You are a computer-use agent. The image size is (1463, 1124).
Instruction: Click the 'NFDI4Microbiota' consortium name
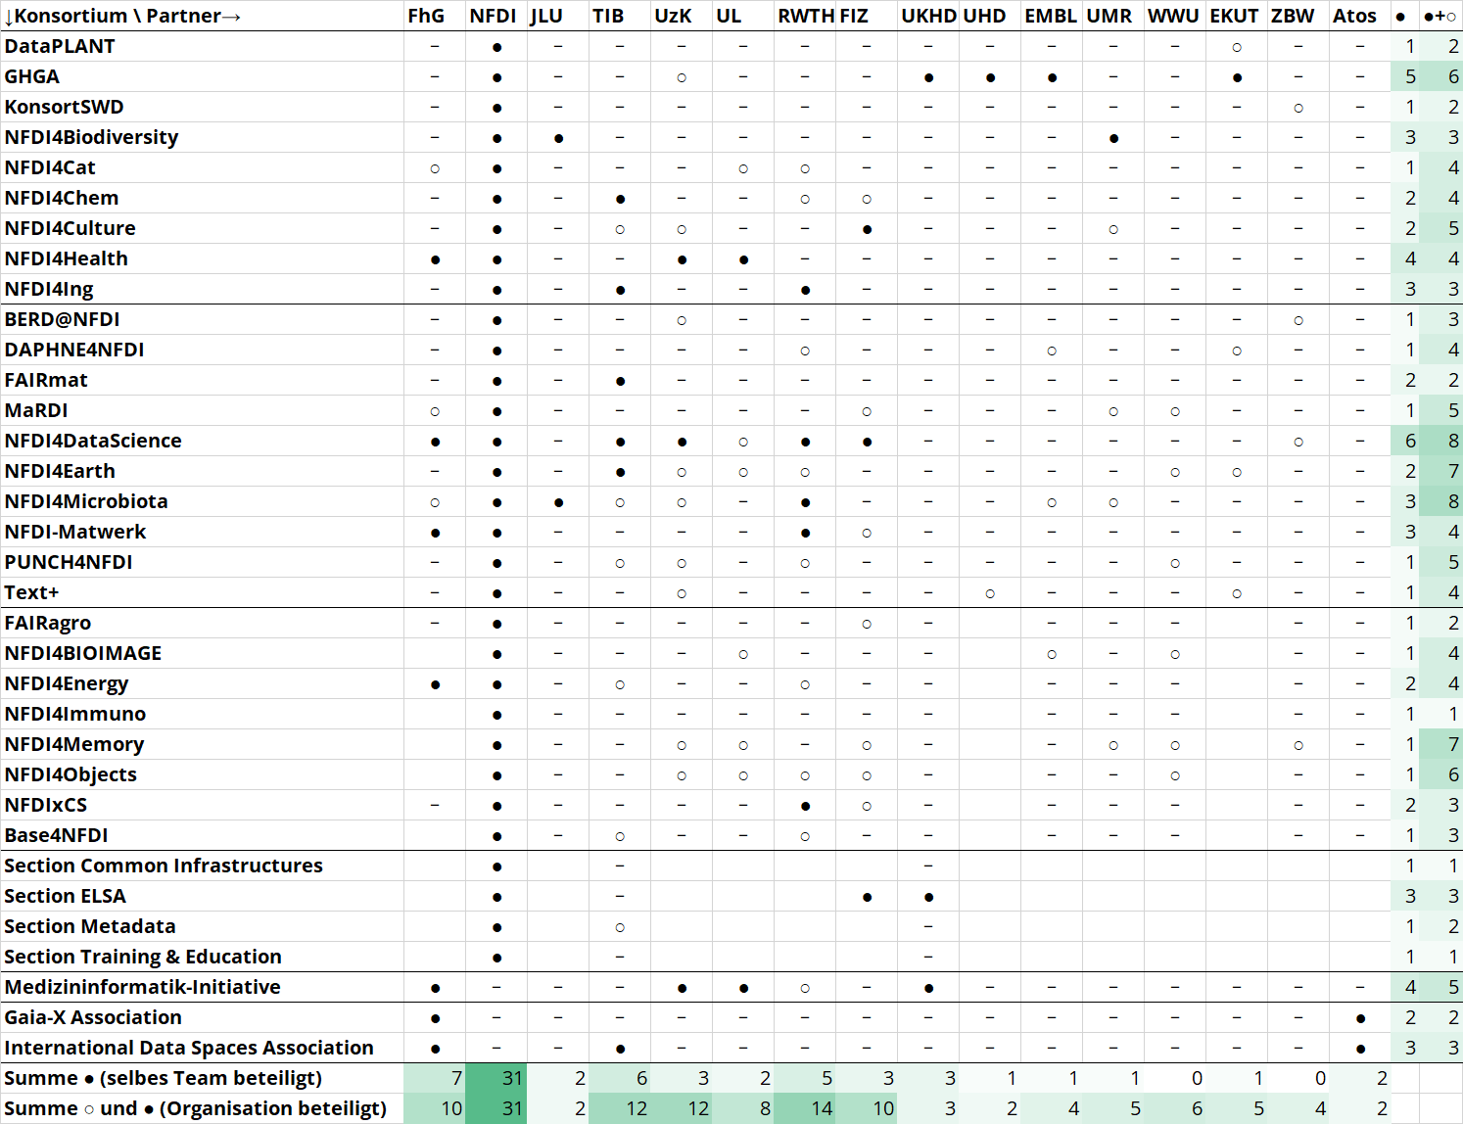(86, 501)
